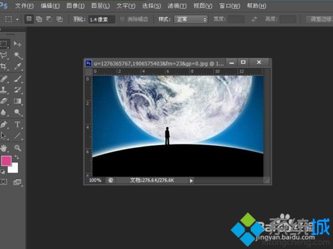
Task: Select the Gradient tool
Action: coord(17,101)
